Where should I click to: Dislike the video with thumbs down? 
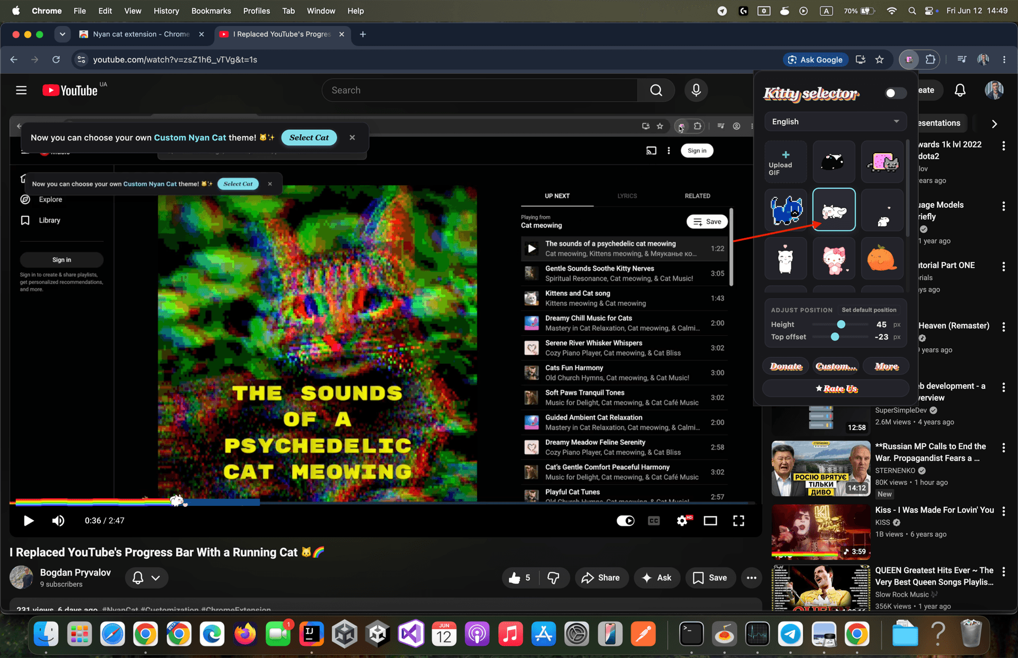pos(554,578)
